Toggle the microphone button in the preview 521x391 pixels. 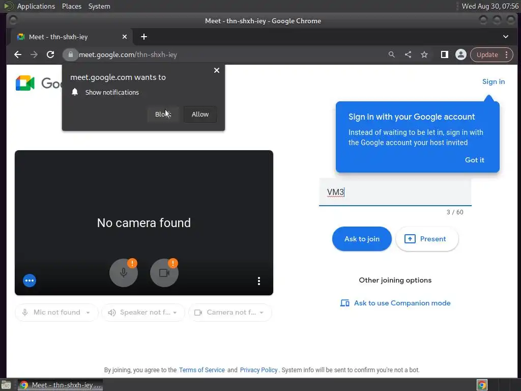pos(123,273)
